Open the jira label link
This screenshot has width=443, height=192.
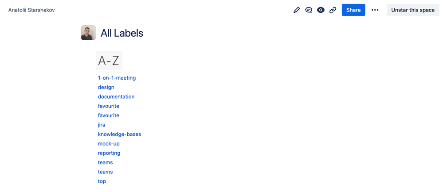102,125
